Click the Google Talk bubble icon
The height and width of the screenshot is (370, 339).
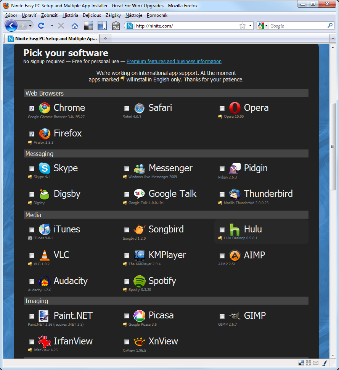pyautogui.click(x=139, y=194)
